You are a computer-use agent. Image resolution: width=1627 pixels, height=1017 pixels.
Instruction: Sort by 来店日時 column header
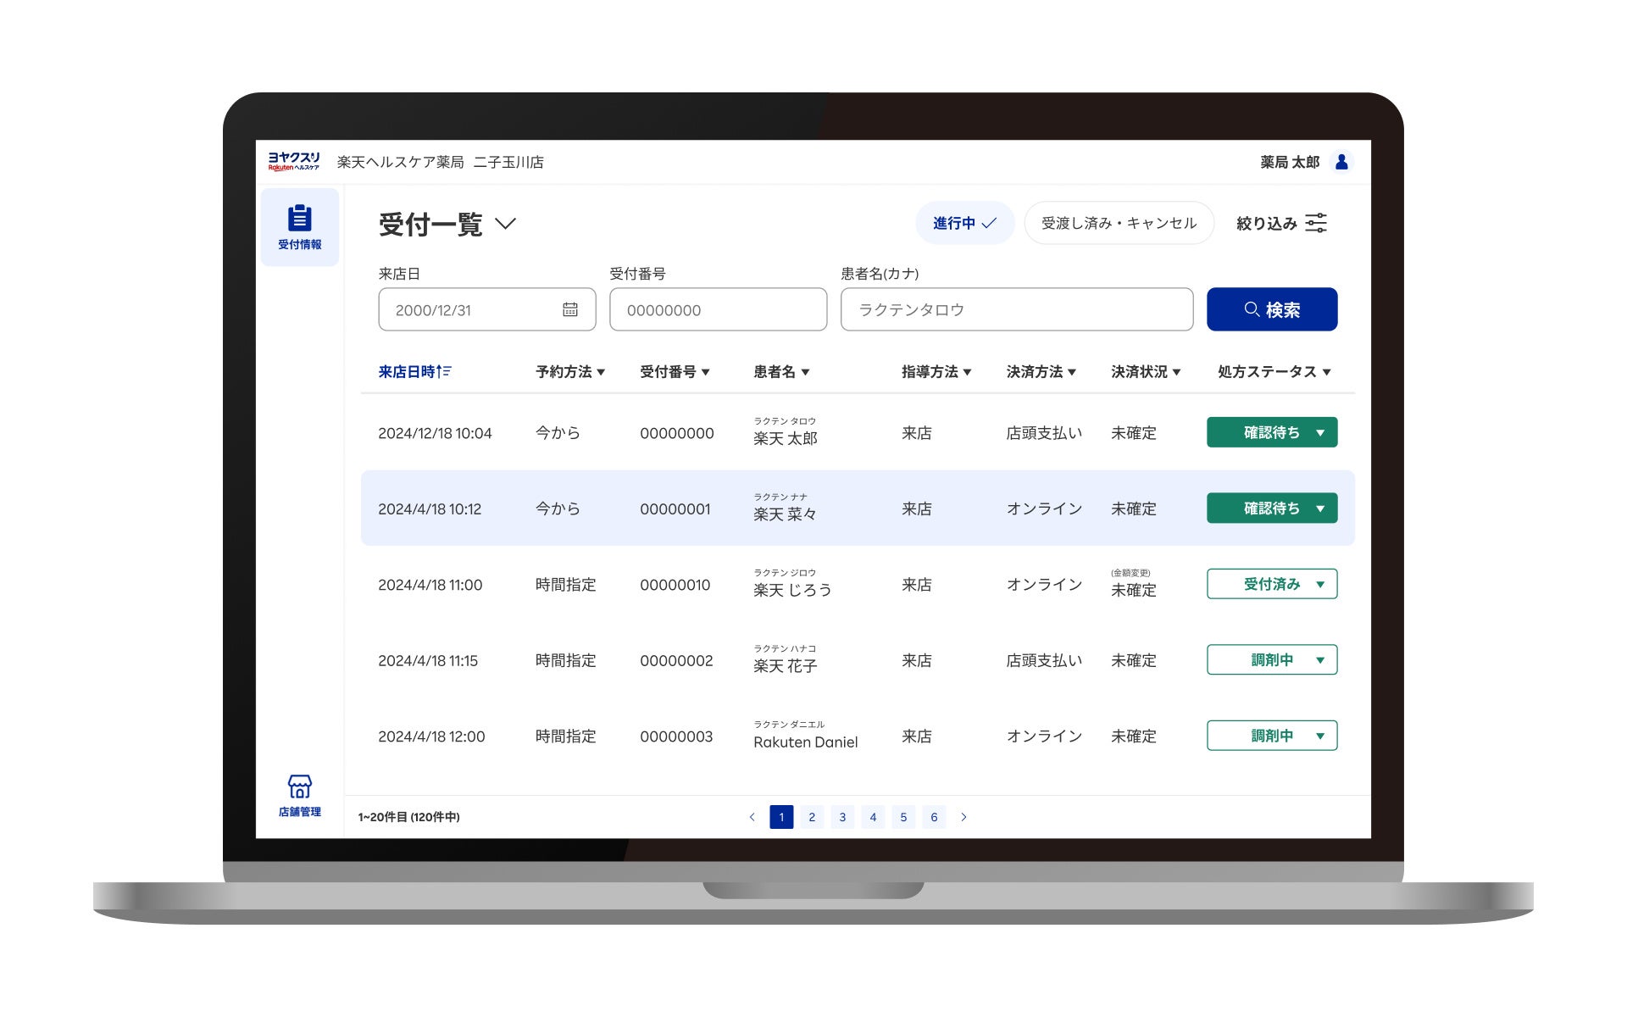click(x=414, y=372)
